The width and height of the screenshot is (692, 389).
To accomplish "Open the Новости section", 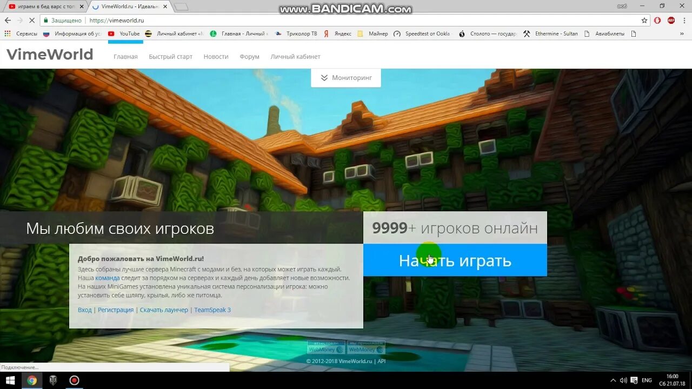I will coord(216,57).
